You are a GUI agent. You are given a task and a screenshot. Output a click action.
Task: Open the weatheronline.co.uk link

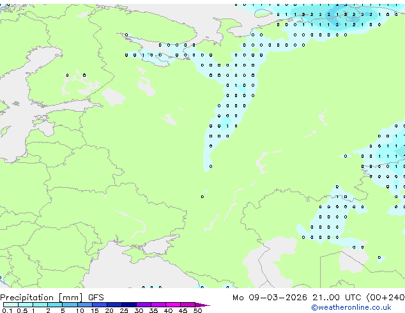pos(351,307)
